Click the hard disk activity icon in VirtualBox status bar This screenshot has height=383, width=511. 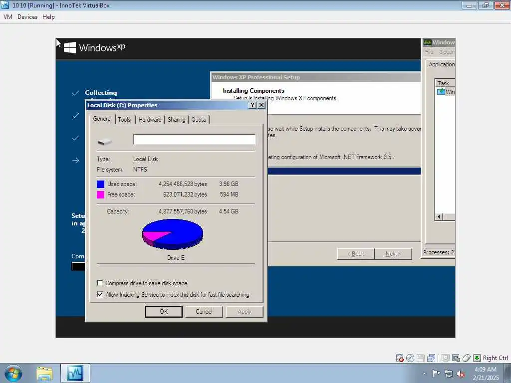pos(400,358)
